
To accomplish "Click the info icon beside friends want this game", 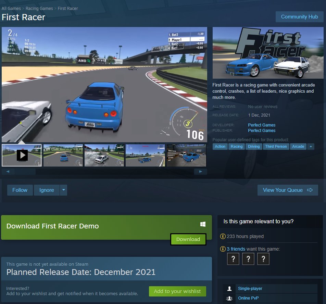I will tap(223, 249).
